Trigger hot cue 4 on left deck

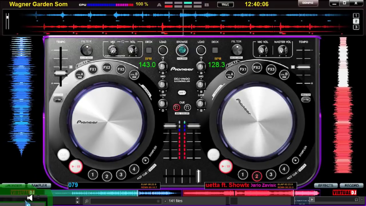tap(134, 169)
